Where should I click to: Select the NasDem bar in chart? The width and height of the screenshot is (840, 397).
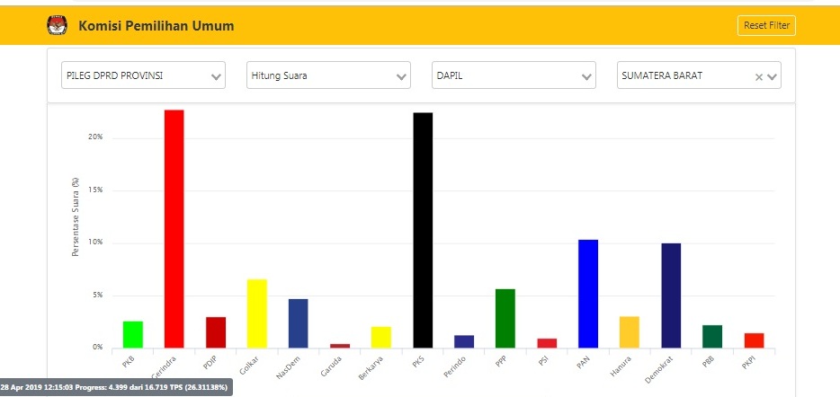(298, 322)
